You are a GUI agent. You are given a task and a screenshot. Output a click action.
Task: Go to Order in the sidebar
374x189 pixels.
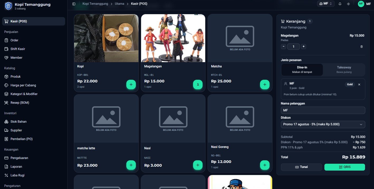click(33, 40)
